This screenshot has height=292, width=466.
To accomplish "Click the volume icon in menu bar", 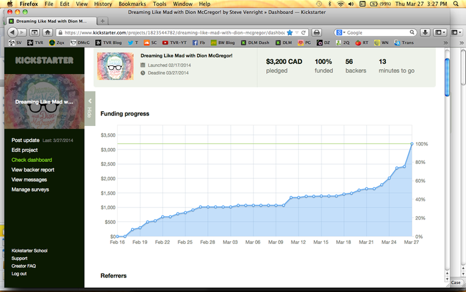I will pos(351,4).
